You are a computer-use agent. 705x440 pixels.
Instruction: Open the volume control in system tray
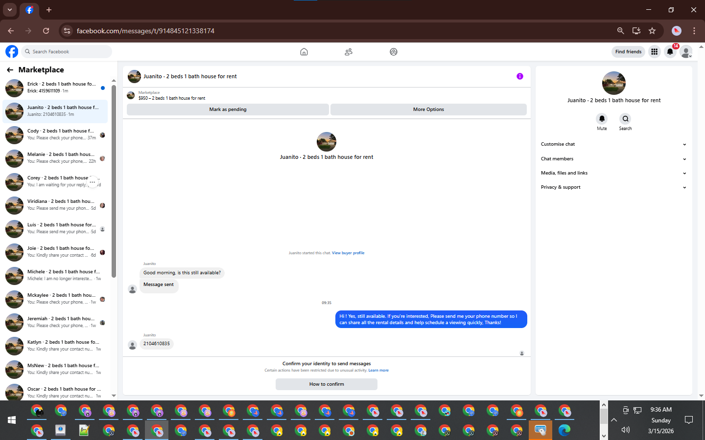click(626, 430)
